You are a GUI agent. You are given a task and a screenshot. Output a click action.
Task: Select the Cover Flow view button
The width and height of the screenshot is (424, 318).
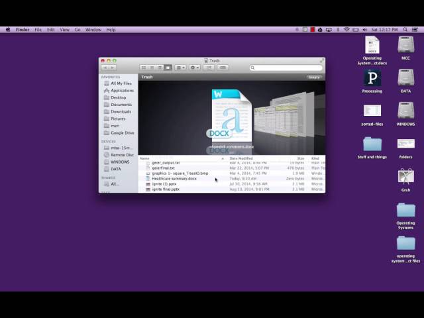(168, 68)
